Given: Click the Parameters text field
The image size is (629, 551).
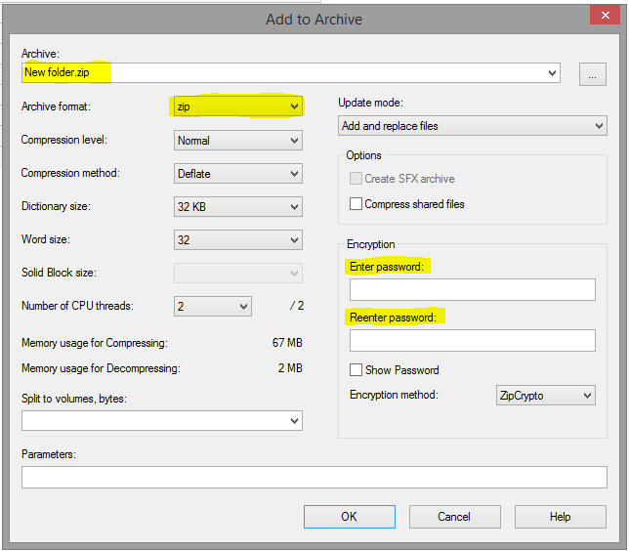Looking at the screenshot, I should (314, 478).
